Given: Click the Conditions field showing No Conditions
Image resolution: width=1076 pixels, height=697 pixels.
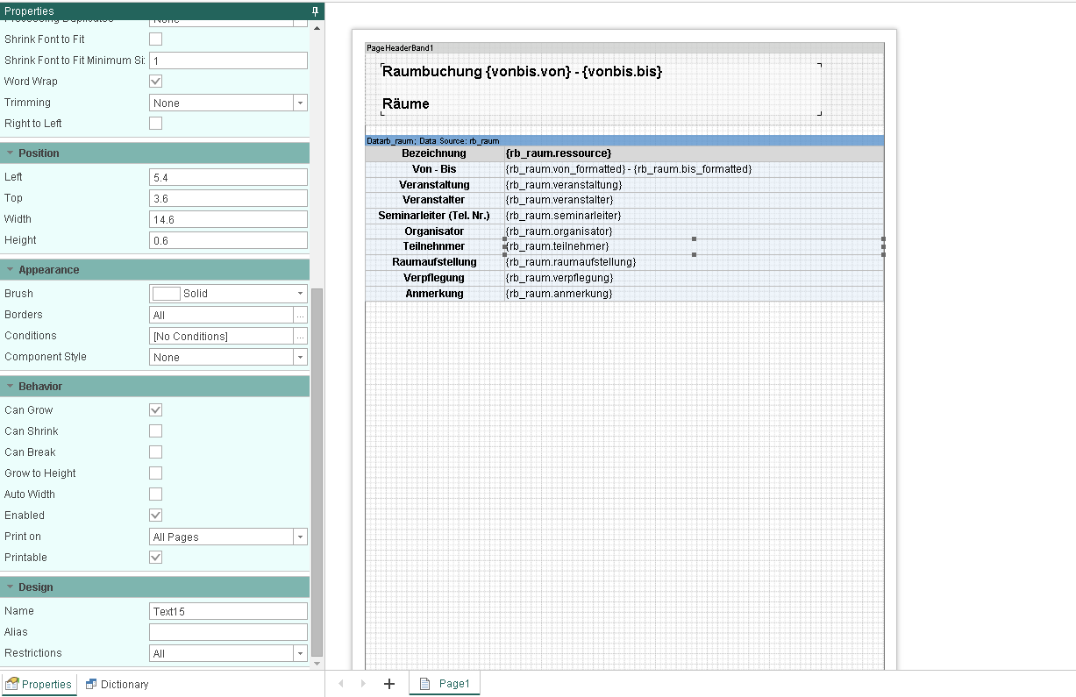Looking at the screenshot, I should pyautogui.click(x=221, y=336).
